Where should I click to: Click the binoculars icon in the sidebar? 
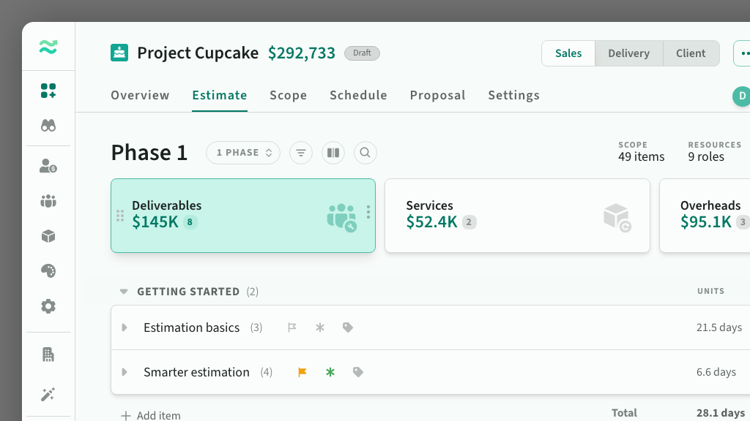(48, 126)
